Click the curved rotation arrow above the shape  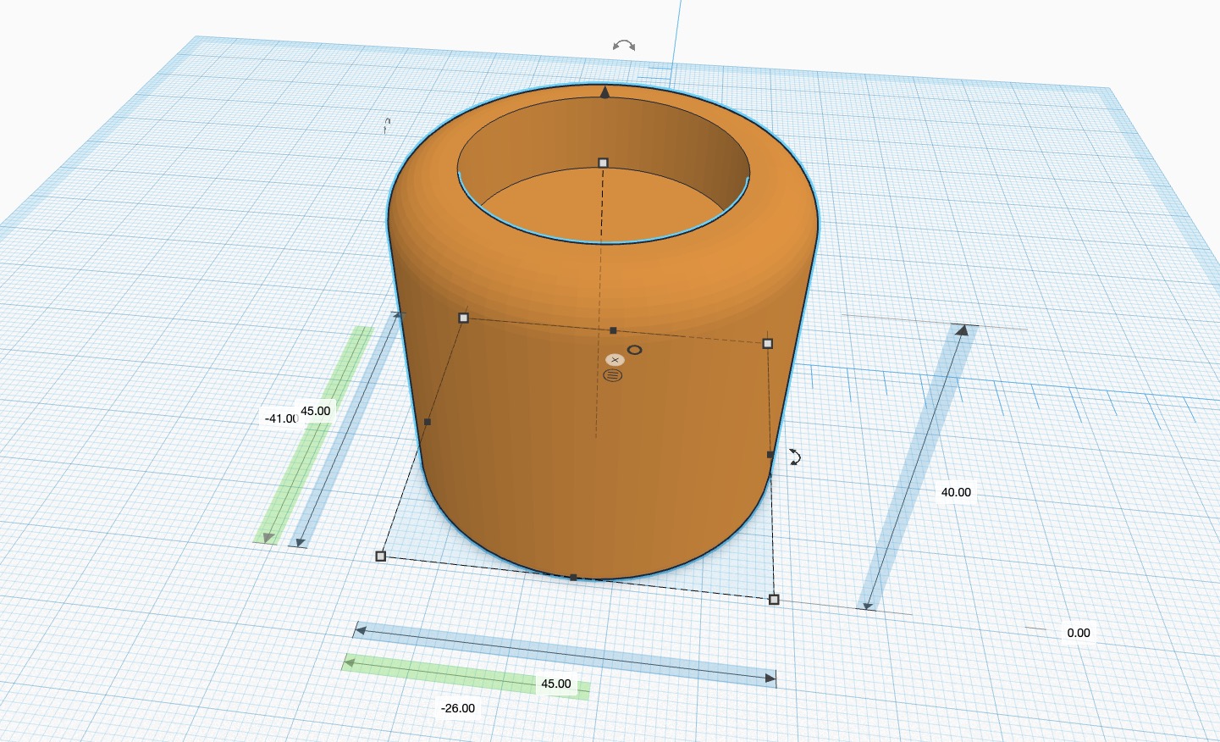(624, 46)
